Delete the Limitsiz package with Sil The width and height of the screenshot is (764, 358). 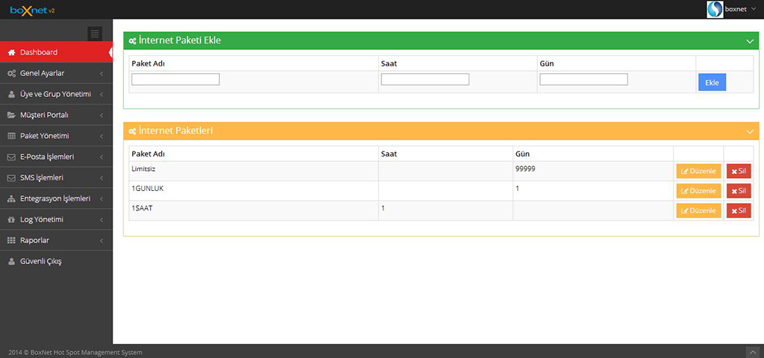click(x=739, y=171)
